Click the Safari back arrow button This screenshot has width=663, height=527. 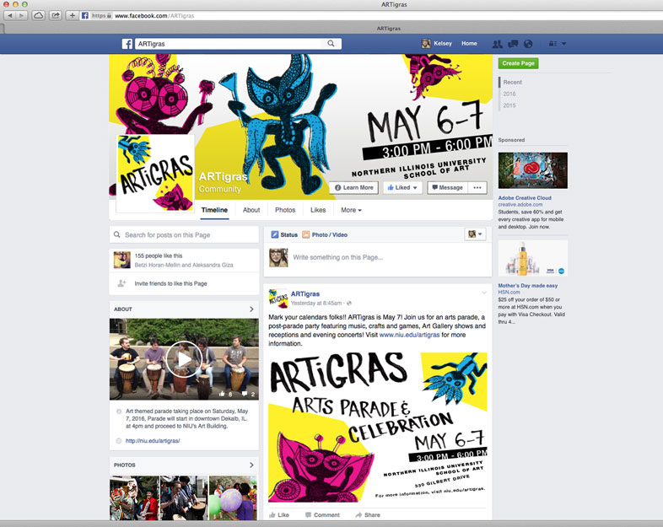click(x=10, y=16)
